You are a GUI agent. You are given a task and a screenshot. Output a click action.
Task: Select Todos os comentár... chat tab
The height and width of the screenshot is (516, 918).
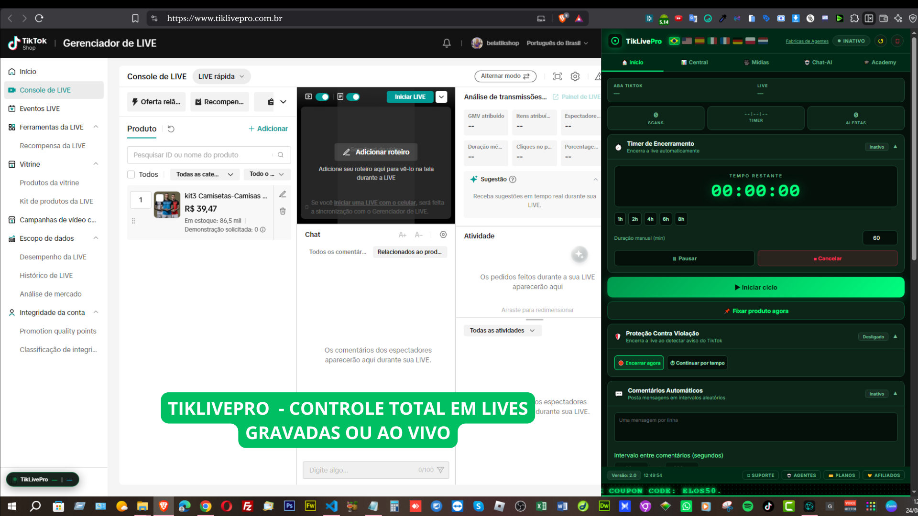coord(337,252)
